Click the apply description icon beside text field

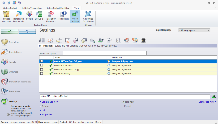click(x=214, y=96)
